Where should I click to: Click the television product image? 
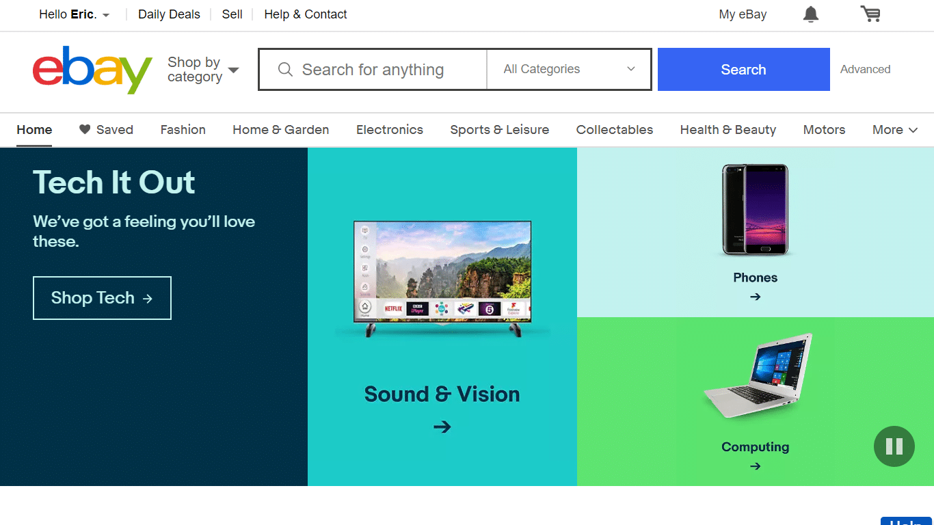pyautogui.click(x=442, y=278)
